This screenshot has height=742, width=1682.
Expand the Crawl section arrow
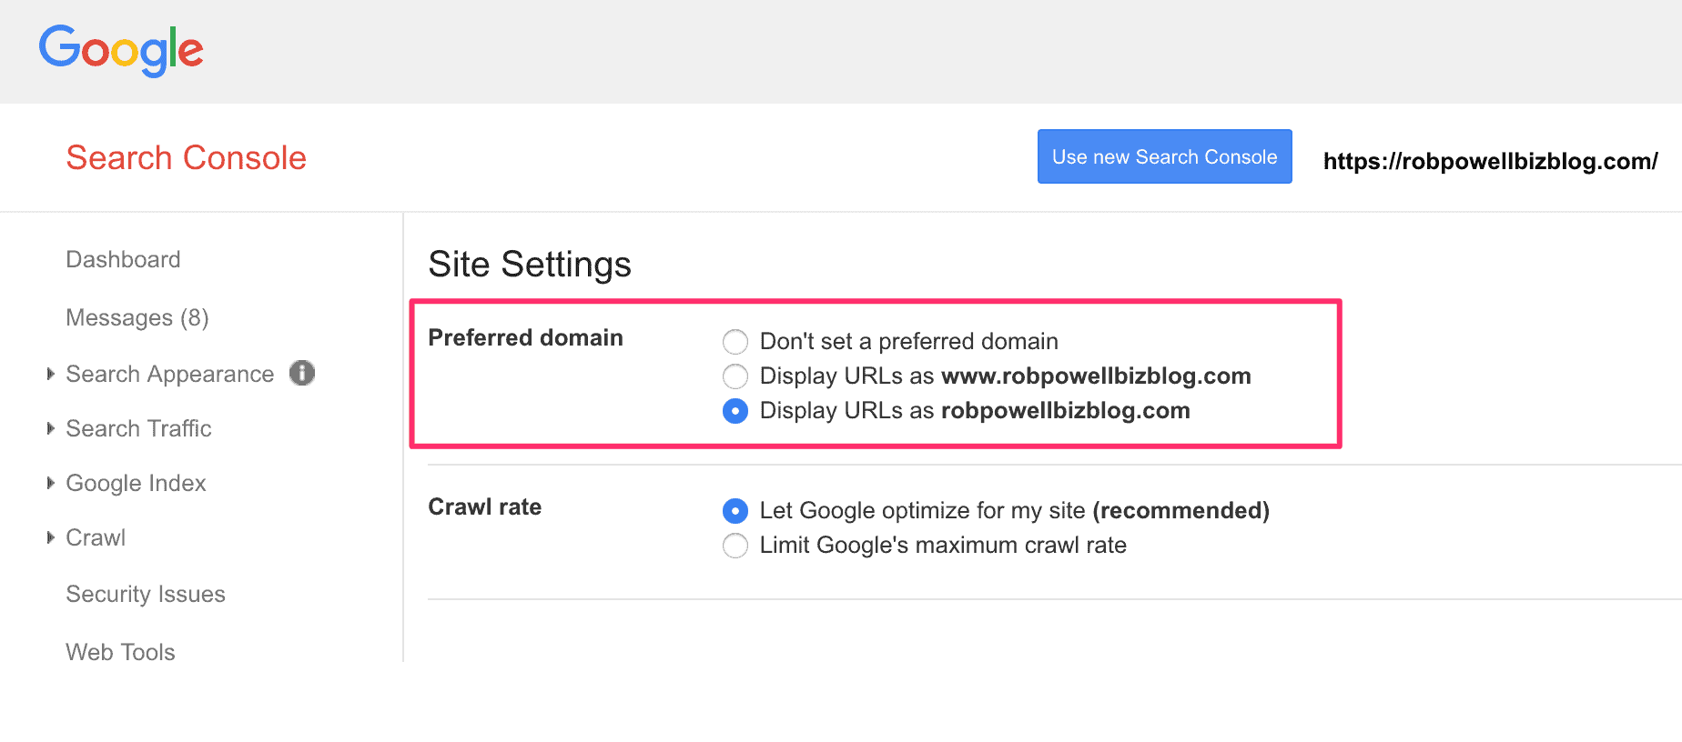pos(51,537)
